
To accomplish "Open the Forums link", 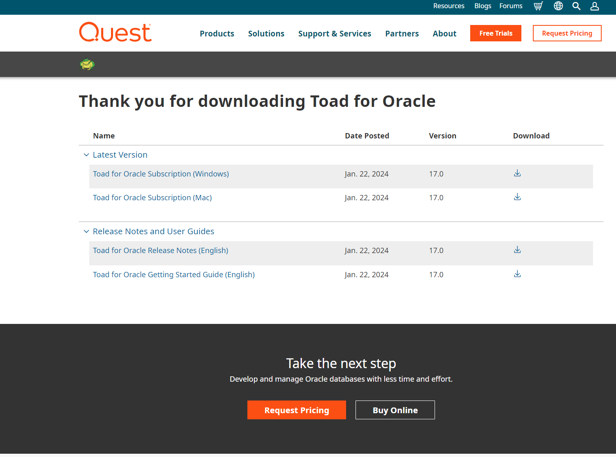I will (x=511, y=6).
